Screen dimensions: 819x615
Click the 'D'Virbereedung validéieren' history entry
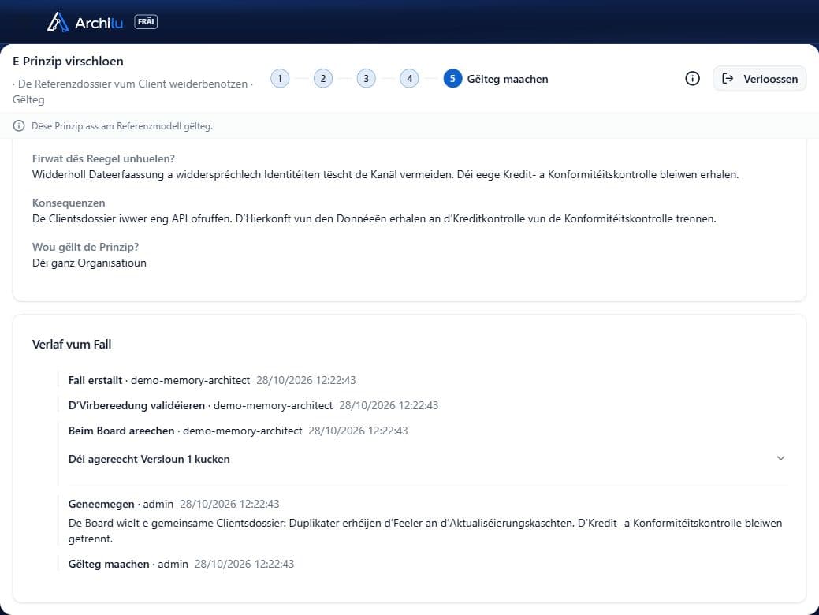tap(253, 405)
